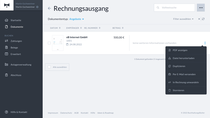
Task: Expand the Dokumententyp Angebote dropdown
Action: 77,19
